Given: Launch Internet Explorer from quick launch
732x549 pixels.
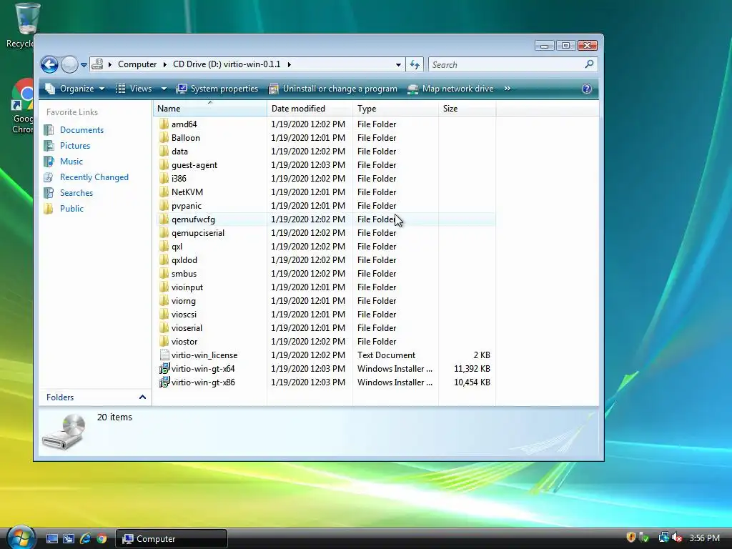Looking at the screenshot, I should pos(85,539).
